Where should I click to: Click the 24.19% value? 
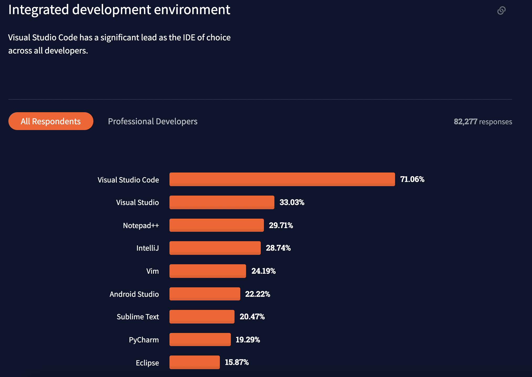click(263, 271)
